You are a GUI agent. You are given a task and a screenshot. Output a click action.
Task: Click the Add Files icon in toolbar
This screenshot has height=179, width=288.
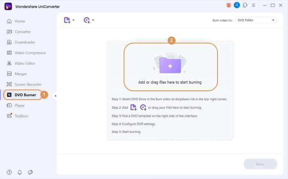pos(67,20)
